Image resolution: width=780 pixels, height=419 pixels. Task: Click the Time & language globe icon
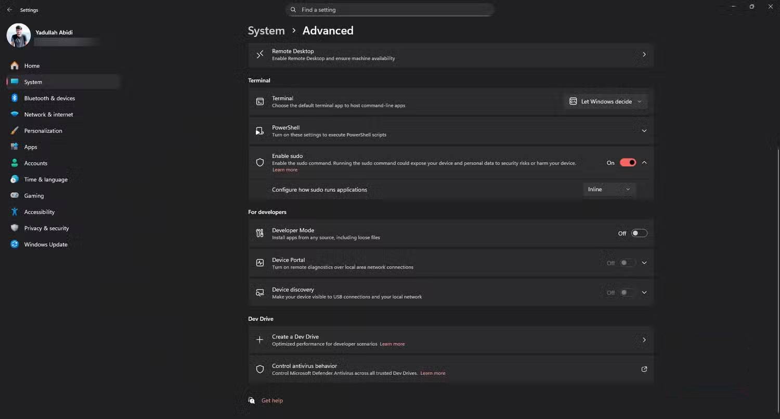tap(15, 179)
